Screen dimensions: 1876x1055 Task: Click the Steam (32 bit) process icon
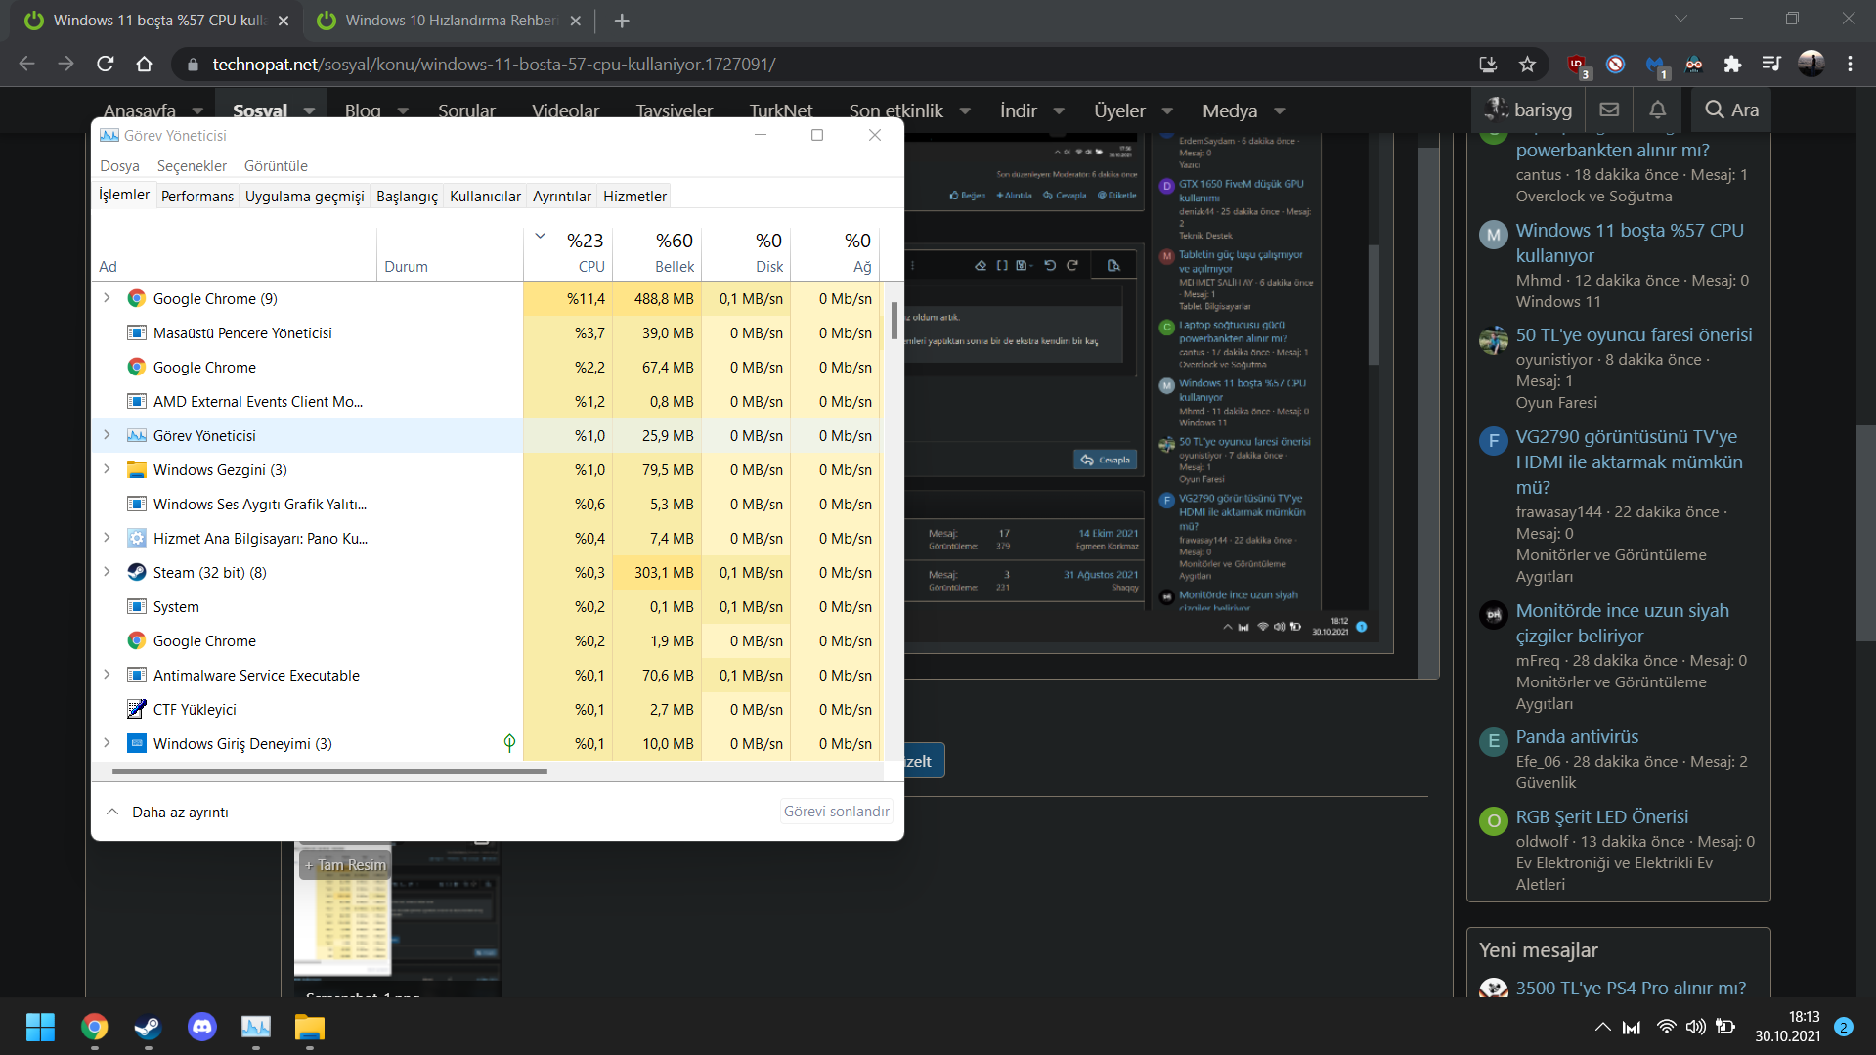point(137,573)
